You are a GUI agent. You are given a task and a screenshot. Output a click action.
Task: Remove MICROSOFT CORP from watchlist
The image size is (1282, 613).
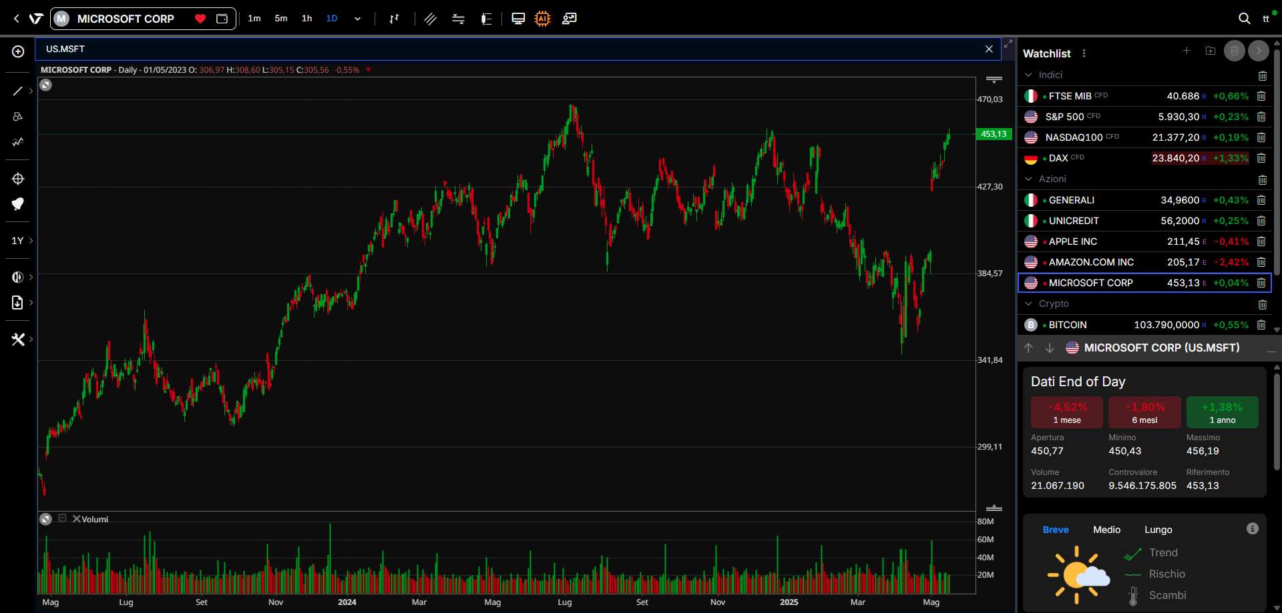pos(1261,283)
